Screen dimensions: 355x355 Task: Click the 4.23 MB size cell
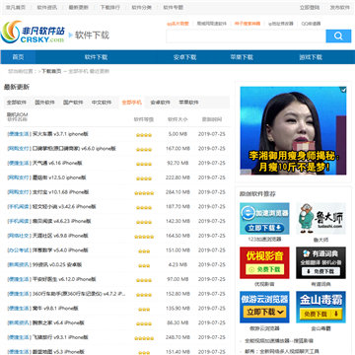point(177,264)
